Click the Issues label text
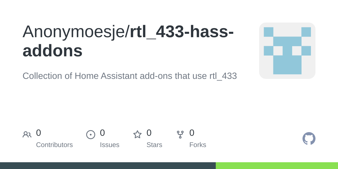Screen dimensions: 338x169 pos(110,145)
